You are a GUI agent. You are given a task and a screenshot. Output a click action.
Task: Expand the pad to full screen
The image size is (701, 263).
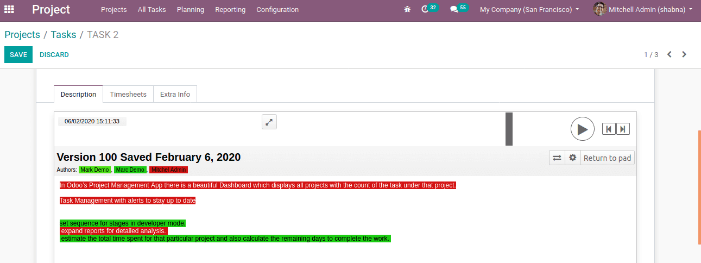pyautogui.click(x=269, y=122)
